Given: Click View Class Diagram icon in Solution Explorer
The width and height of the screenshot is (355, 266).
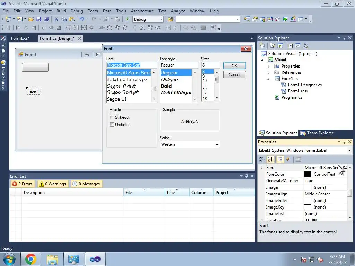Looking at the screenshot, I should [305, 46].
